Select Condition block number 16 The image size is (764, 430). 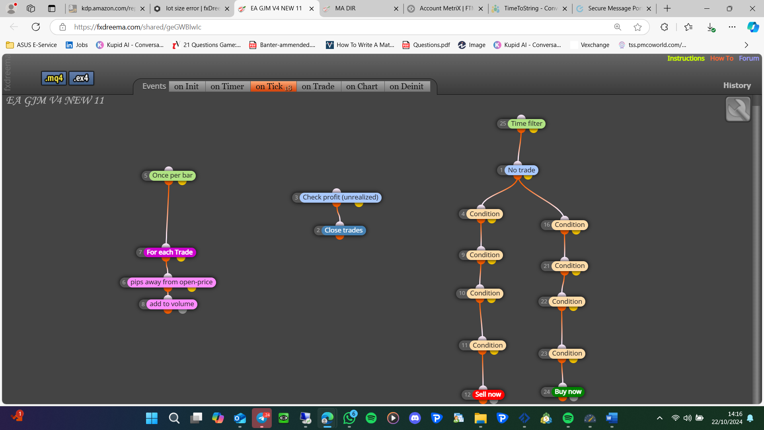click(570, 225)
